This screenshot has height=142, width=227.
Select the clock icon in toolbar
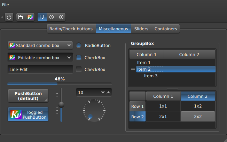[x=52, y=17]
